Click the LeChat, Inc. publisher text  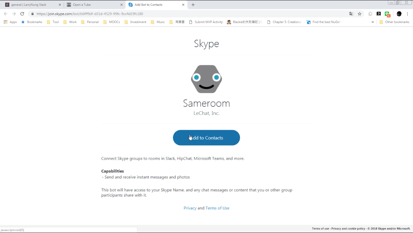click(x=206, y=113)
